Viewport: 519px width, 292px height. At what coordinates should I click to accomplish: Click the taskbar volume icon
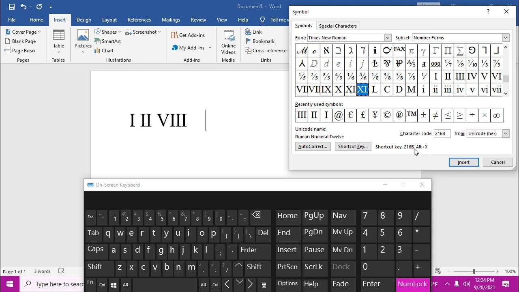pyautogui.click(x=466, y=284)
